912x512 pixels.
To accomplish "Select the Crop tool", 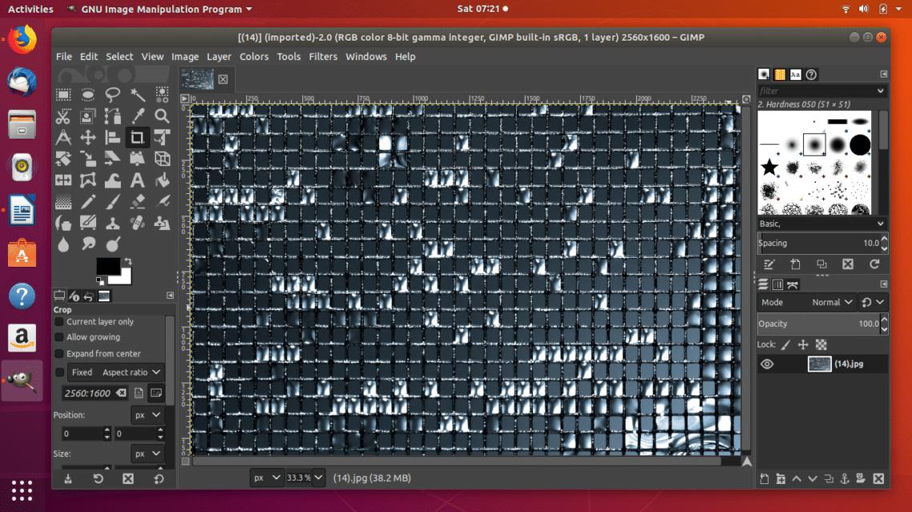I will click(x=138, y=137).
